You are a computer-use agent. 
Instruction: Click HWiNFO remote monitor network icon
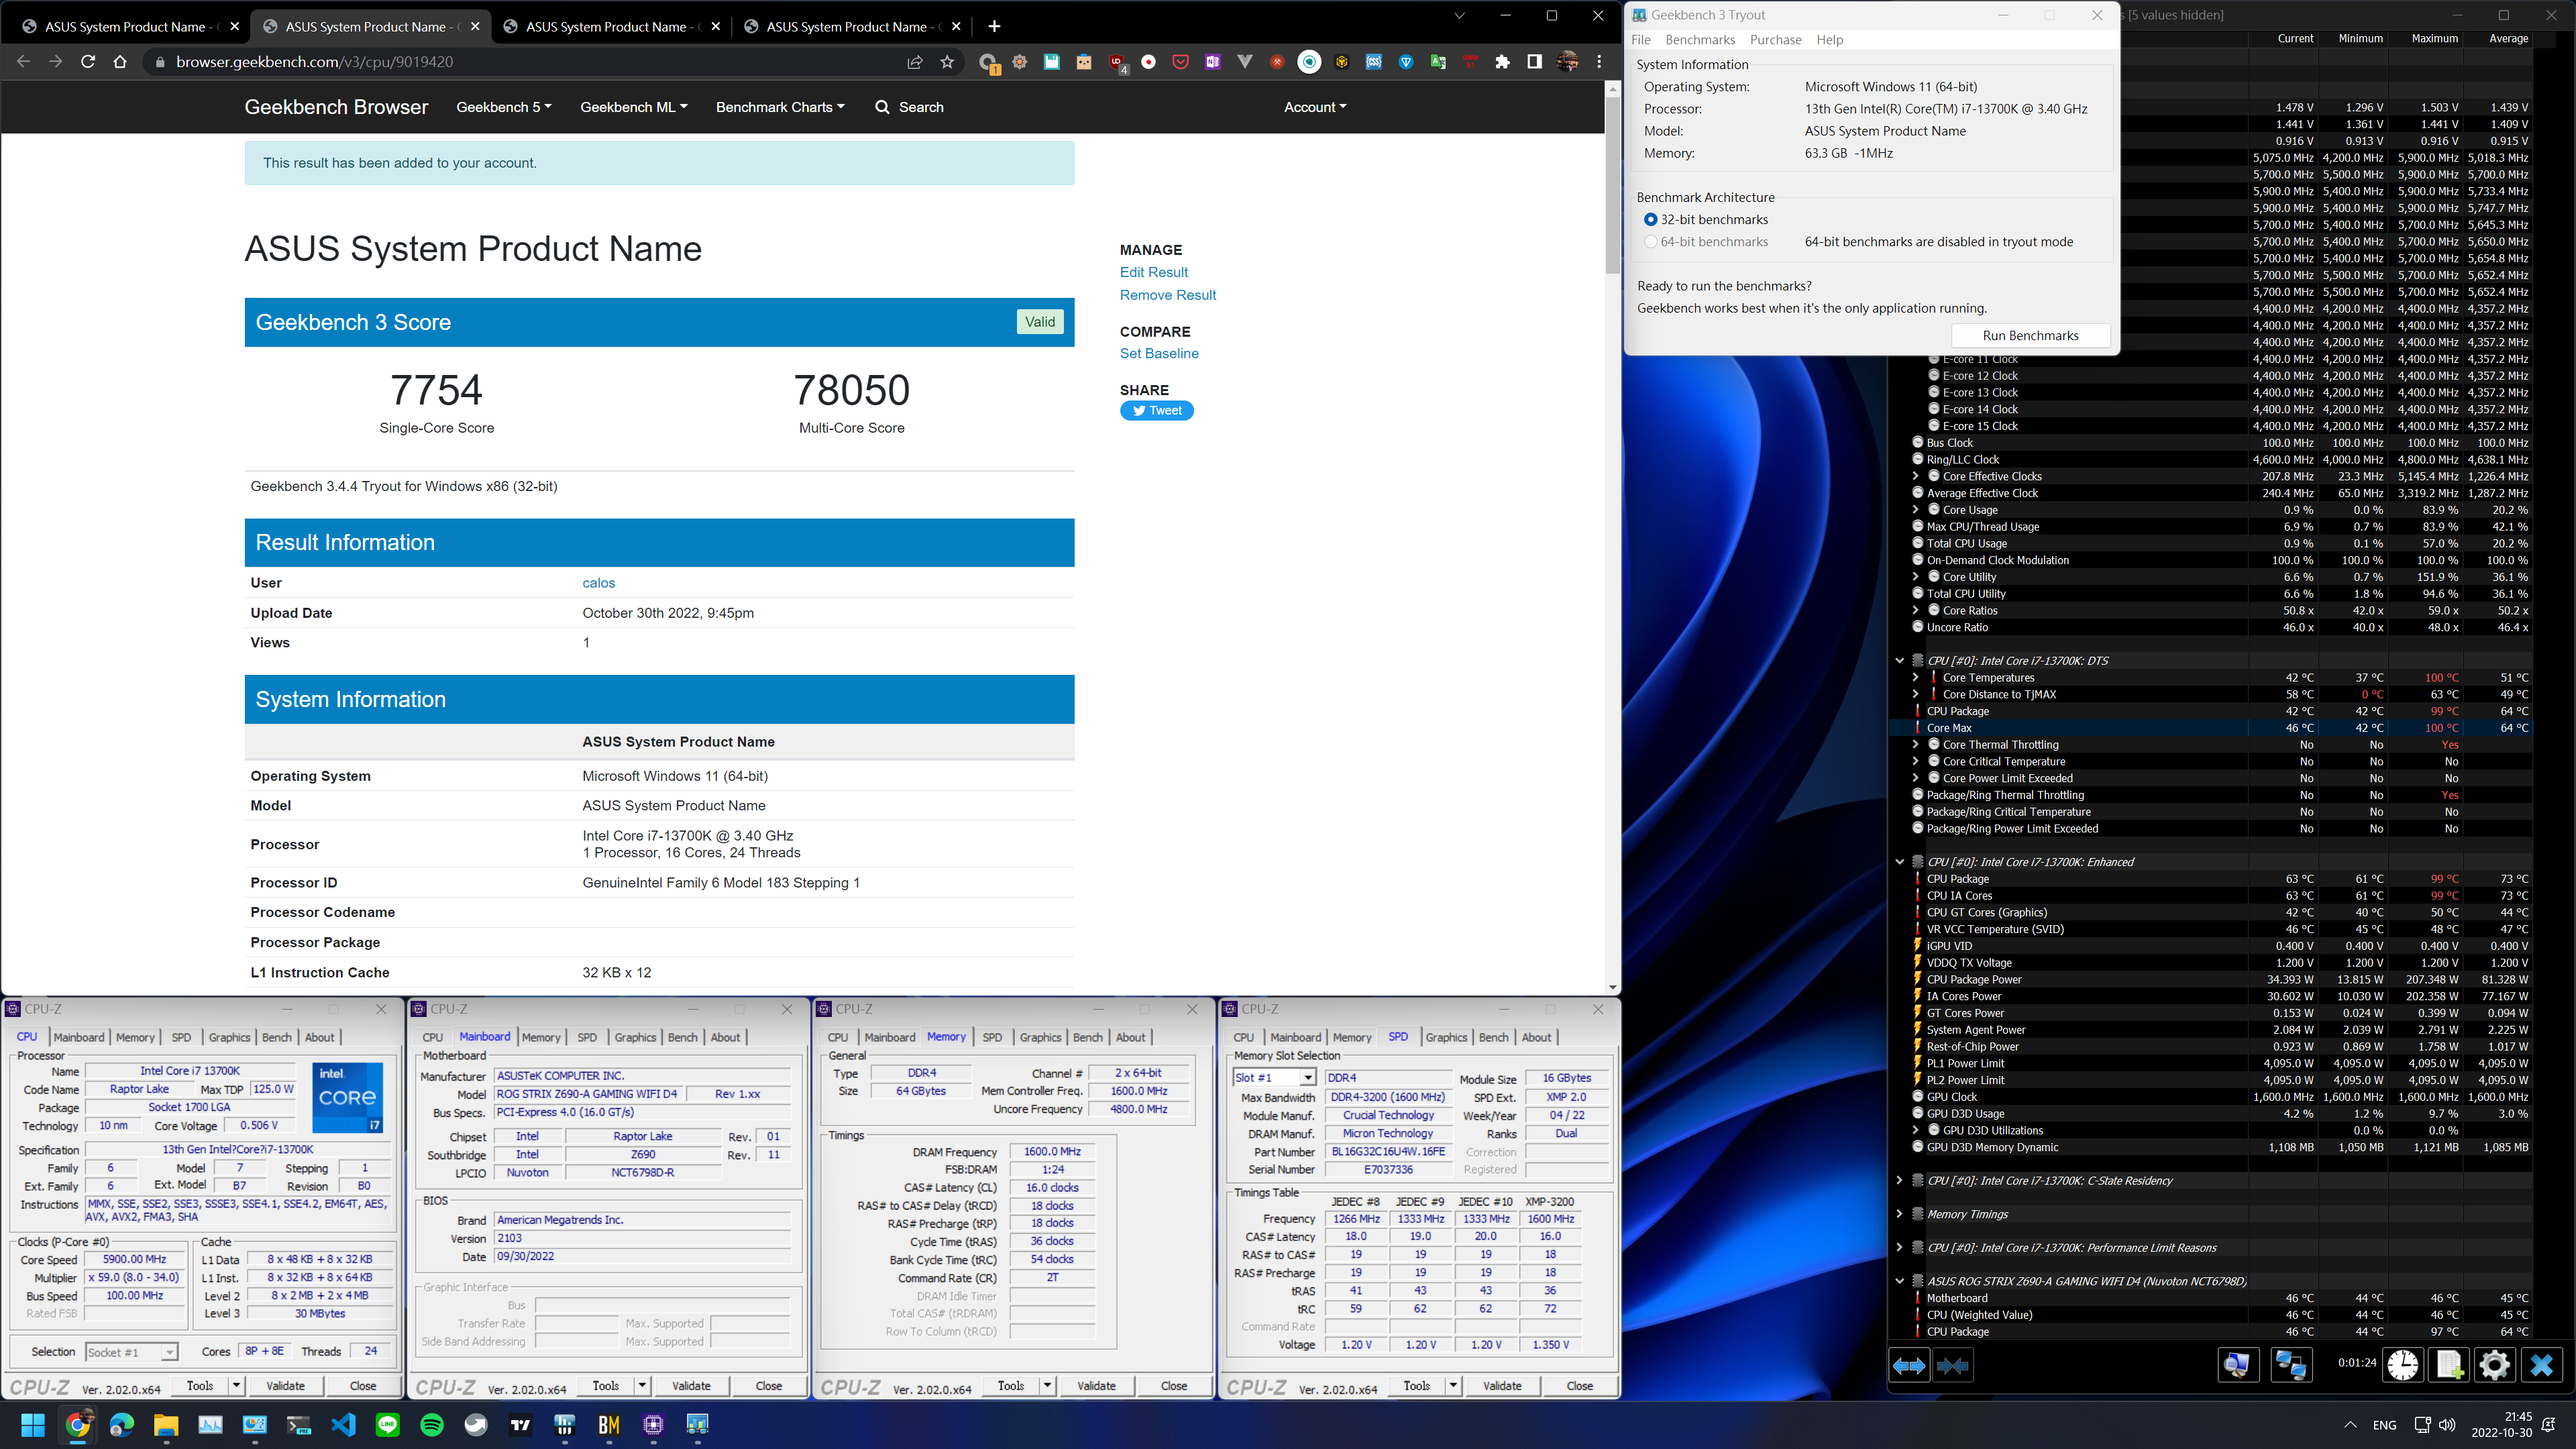point(2290,1365)
